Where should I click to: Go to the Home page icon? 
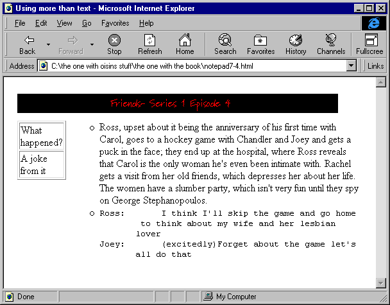pos(185,40)
